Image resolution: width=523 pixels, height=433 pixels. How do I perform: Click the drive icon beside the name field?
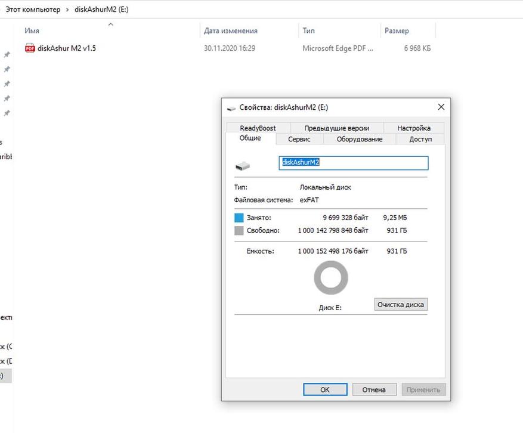(243, 165)
